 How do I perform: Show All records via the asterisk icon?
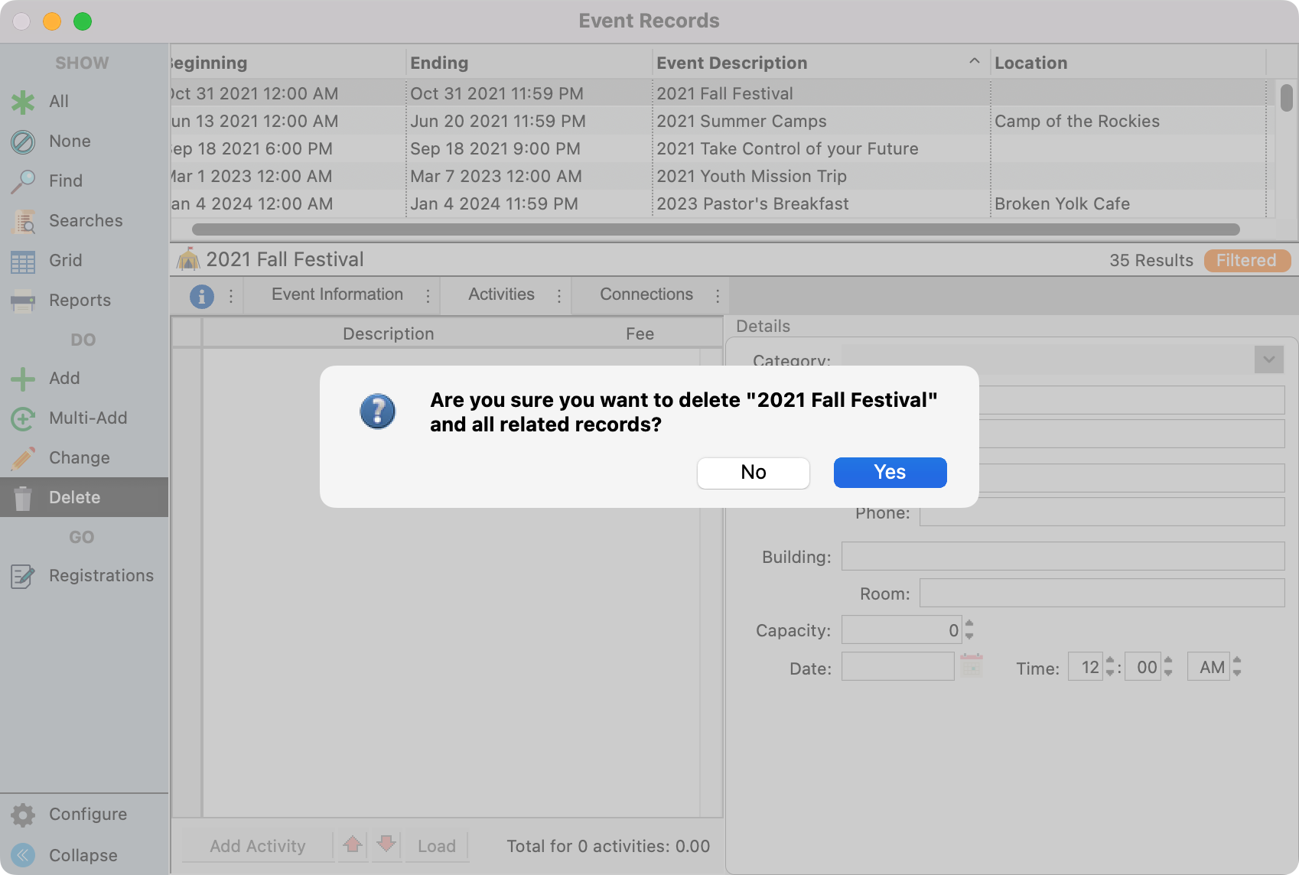[x=23, y=102]
